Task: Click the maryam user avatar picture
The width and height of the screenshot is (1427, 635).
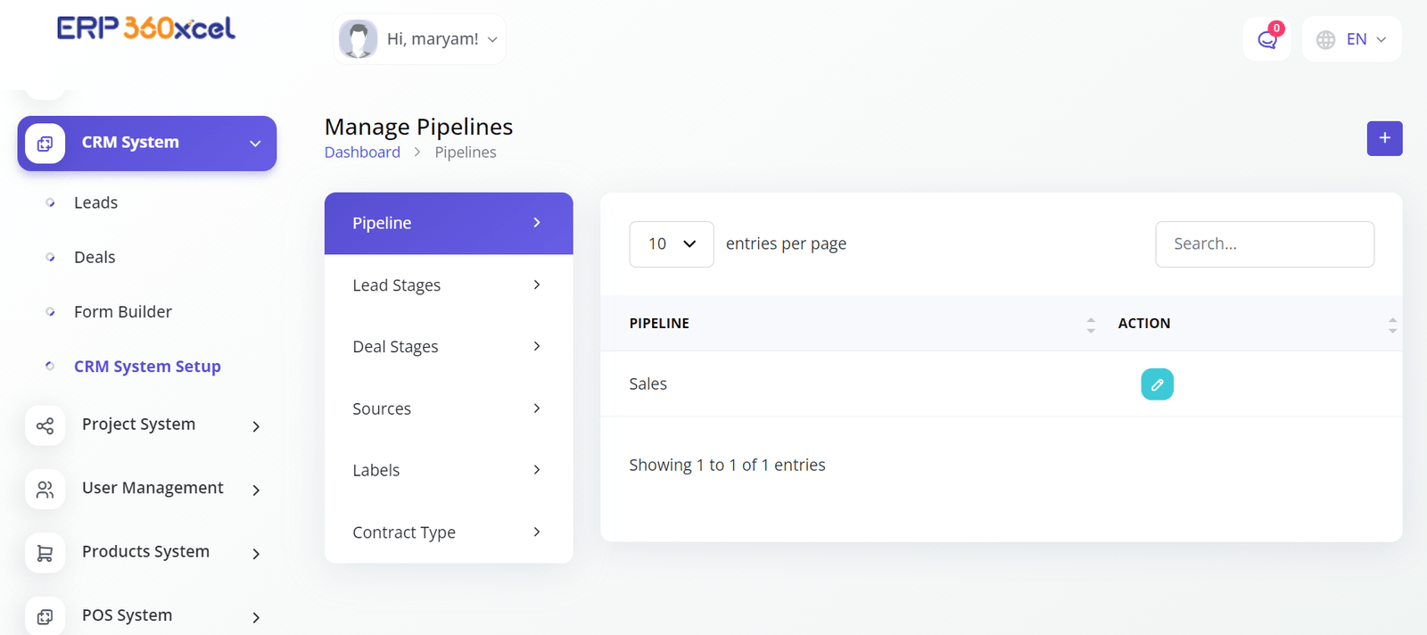Action: pyautogui.click(x=359, y=39)
